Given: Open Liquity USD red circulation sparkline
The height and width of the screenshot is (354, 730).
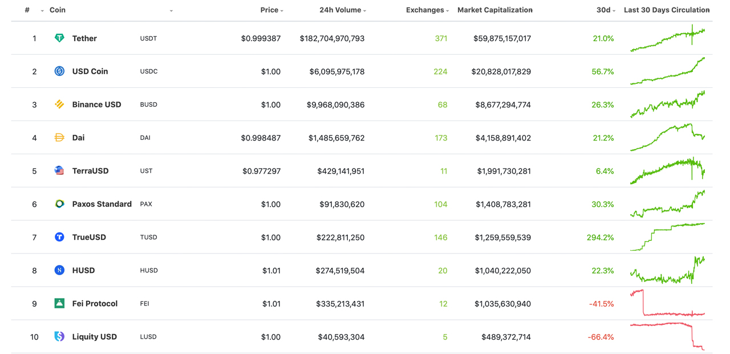Looking at the screenshot, I should coord(667,336).
